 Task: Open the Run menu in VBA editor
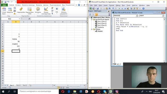point(123,5)
